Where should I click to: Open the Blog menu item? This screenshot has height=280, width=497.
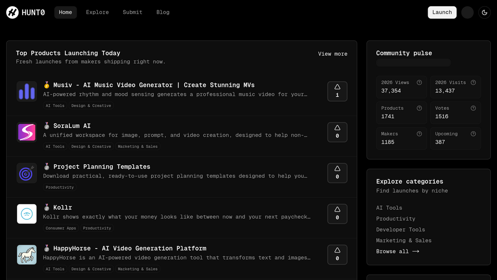click(x=163, y=12)
